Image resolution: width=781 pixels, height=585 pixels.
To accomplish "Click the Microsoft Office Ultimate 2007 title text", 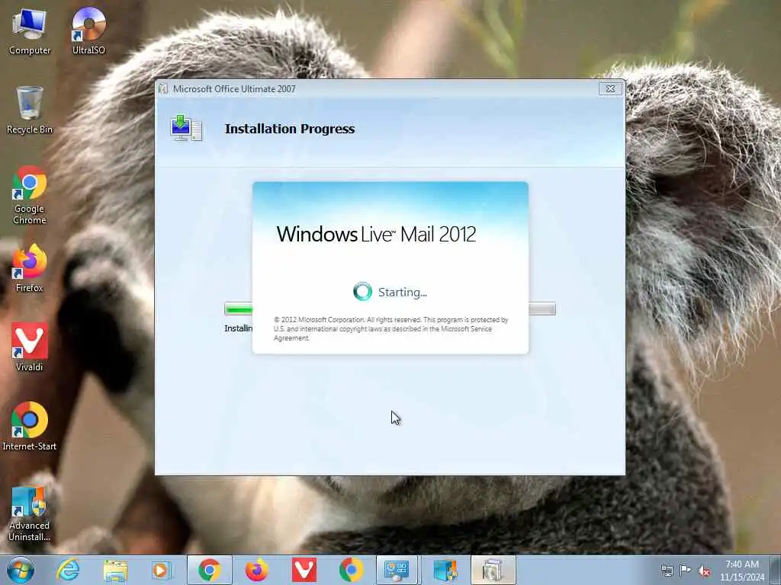I will pyautogui.click(x=234, y=89).
